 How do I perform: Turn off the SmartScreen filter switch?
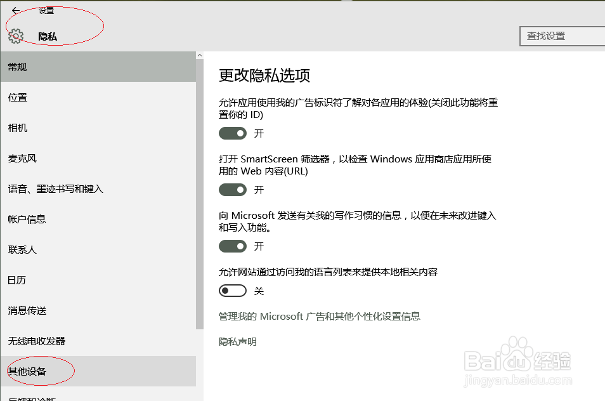[x=233, y=190]
